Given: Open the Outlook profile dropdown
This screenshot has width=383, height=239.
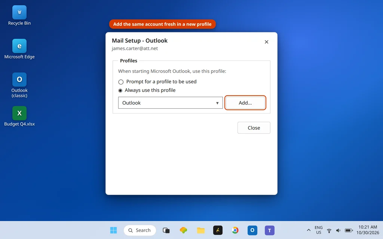Looking at the screenshot, I should (x=171, y=103).
